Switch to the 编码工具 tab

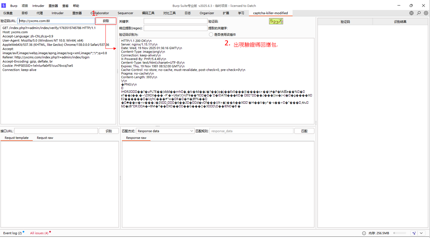pos(148,13)
